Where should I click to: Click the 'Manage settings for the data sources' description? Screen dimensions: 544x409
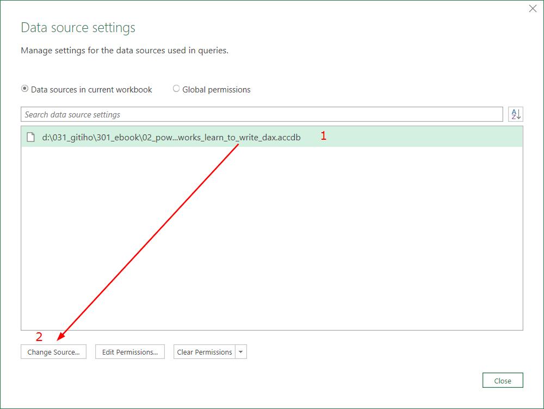[125, 51]
